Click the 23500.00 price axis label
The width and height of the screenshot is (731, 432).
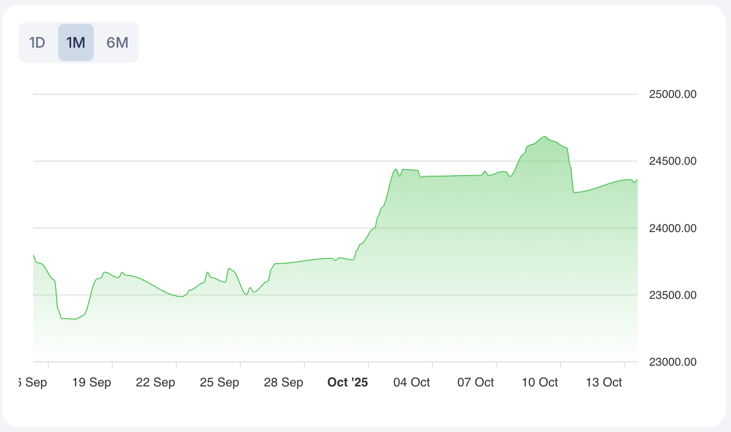coord(672,295)
